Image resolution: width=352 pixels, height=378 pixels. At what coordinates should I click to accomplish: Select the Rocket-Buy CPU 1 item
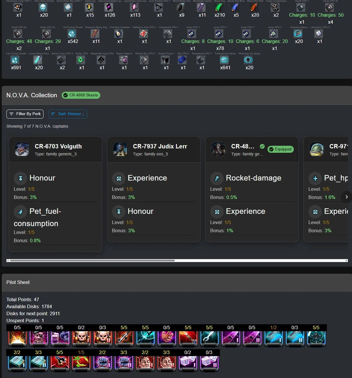(x=144, y=60)
